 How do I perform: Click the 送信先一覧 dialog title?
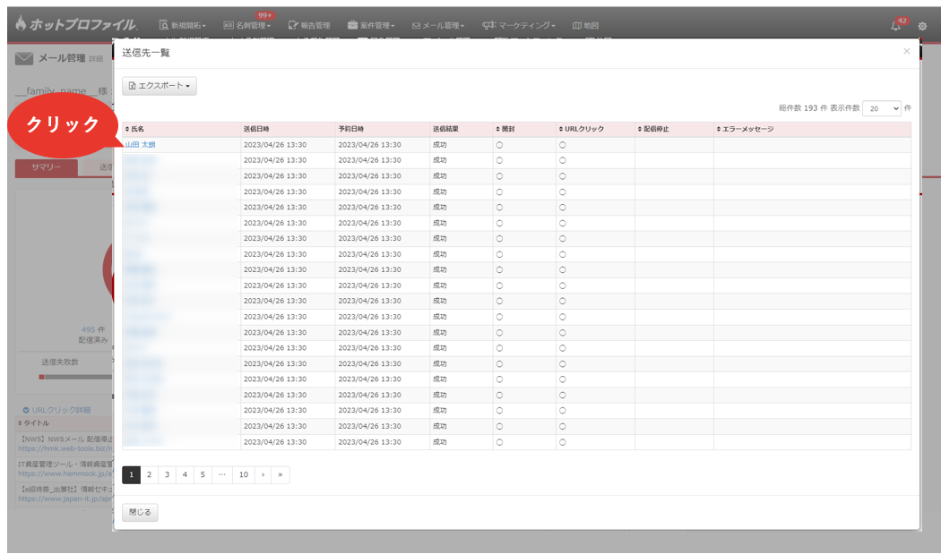(146, 53)
